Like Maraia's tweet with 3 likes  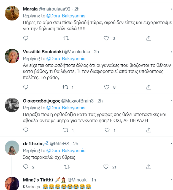[x=106, y=38]
